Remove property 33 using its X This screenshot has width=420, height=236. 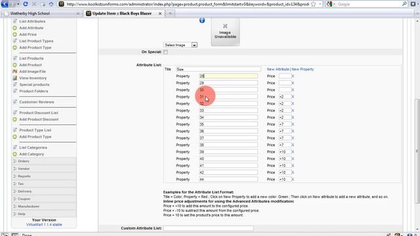coord(293,111)
